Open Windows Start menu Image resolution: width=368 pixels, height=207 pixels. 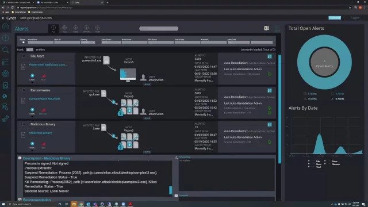click(3, 204)
